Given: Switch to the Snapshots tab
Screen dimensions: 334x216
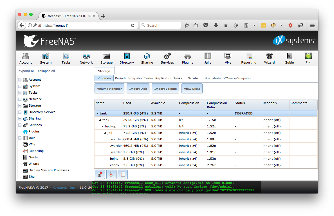Looking at the screenshot, I should (x=213, y=78).
